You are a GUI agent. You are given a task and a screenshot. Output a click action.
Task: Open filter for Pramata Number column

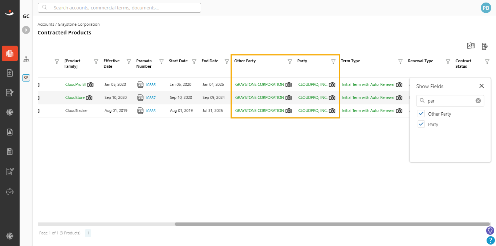click(162, 62)
